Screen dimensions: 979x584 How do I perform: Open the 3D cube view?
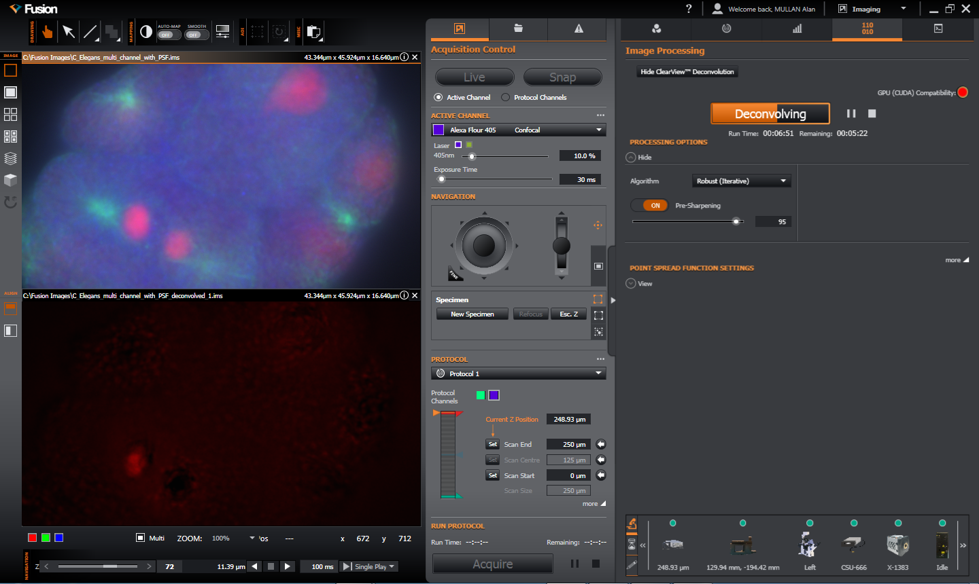tap(10, 180)
